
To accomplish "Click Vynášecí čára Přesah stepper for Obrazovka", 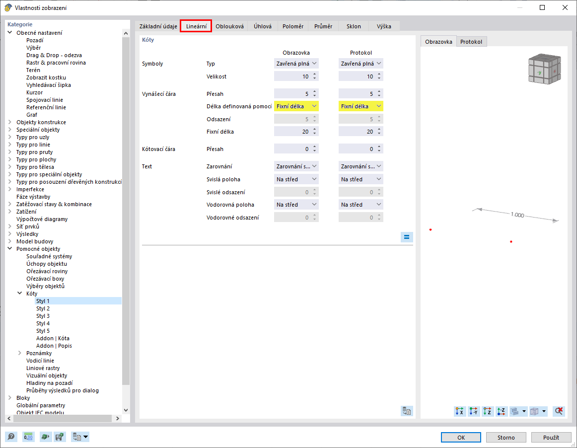I will [315, 93].
